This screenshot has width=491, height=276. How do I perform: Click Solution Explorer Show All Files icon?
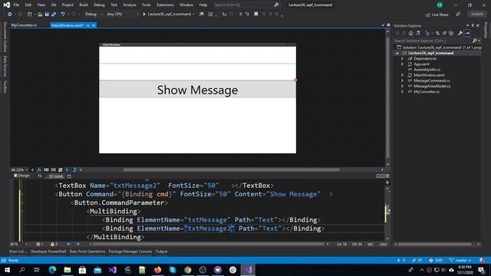[x=451, y=33]
